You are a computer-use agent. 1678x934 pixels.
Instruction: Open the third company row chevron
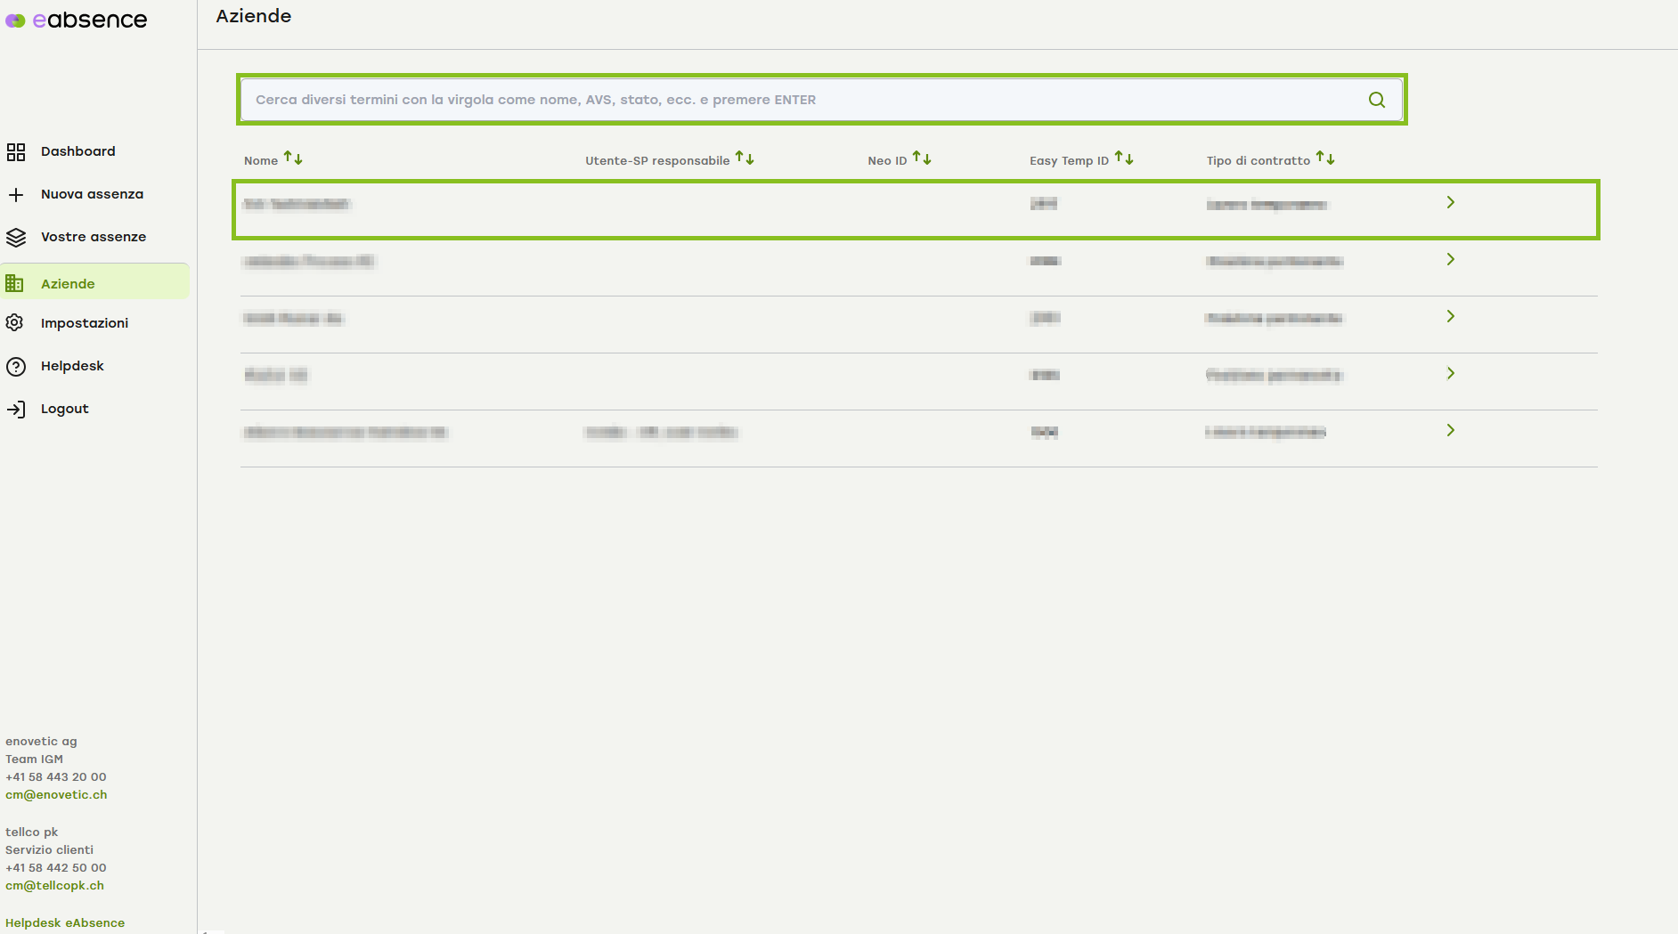1450,317
